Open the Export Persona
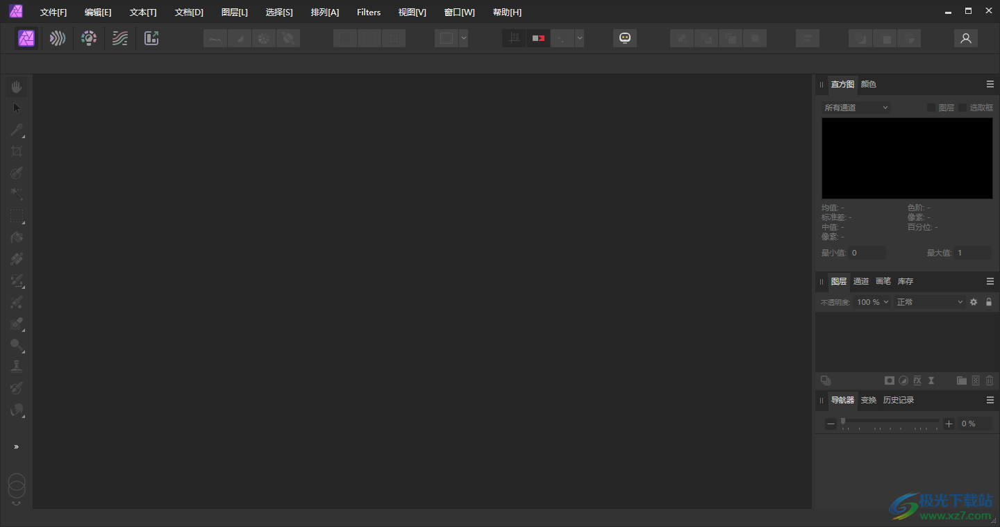Image resolution: width=1000 pixels, height=527 pixels. pyautogui.click(x=151, y=38)
